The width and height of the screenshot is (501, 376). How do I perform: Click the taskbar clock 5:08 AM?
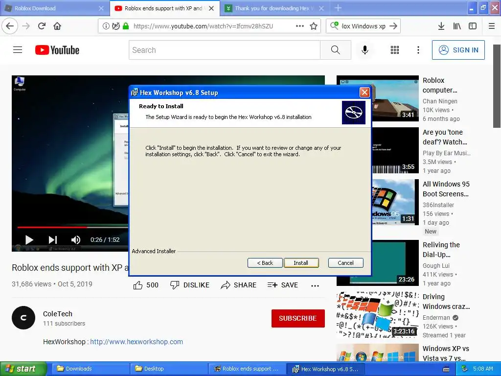[483, 369]
